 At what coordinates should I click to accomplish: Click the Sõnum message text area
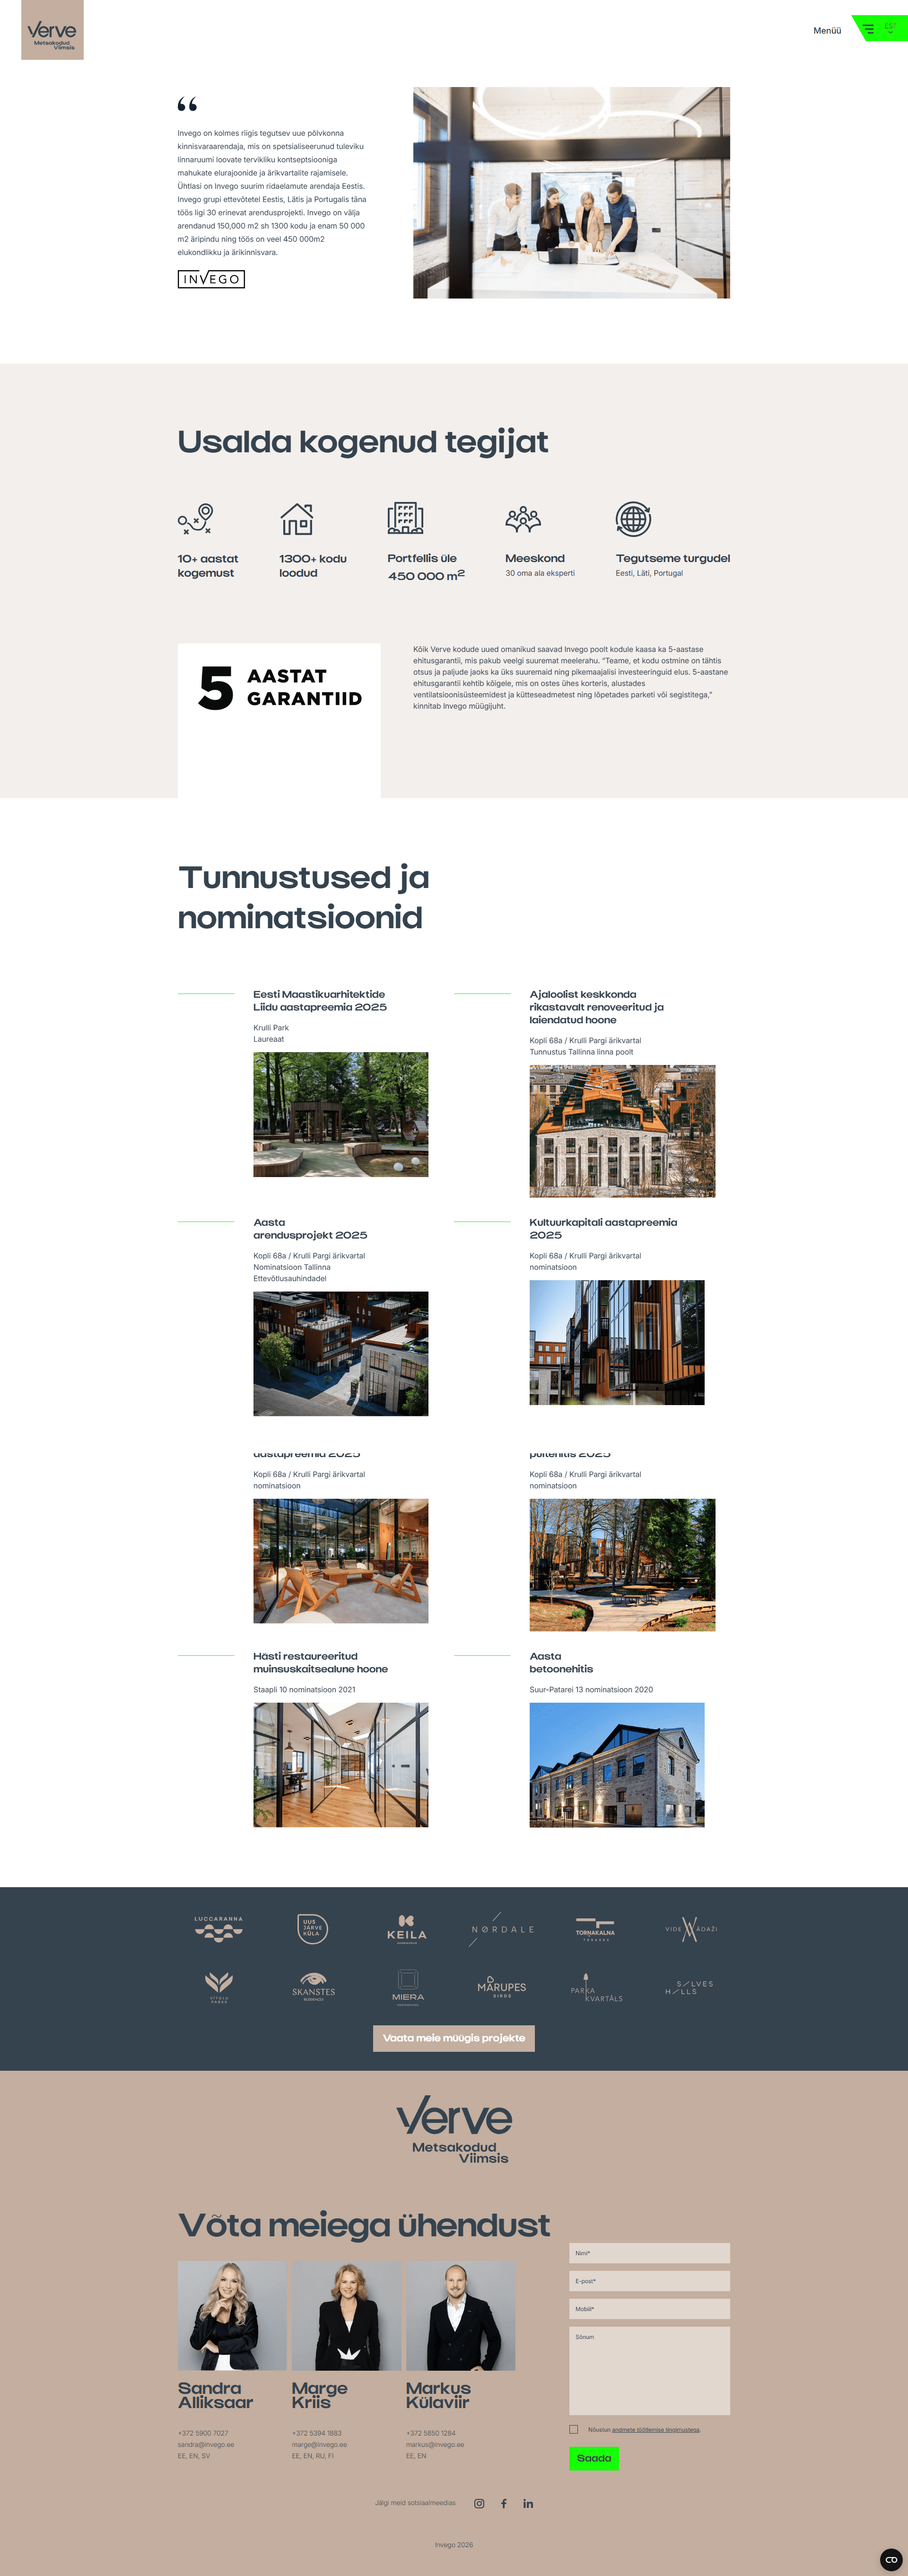pyautogui.click(x=650, y=2371)
